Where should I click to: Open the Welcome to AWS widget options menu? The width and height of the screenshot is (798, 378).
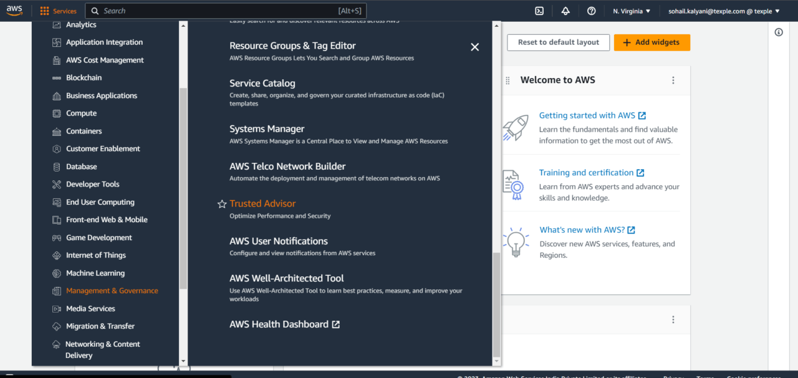click(673, 80)
